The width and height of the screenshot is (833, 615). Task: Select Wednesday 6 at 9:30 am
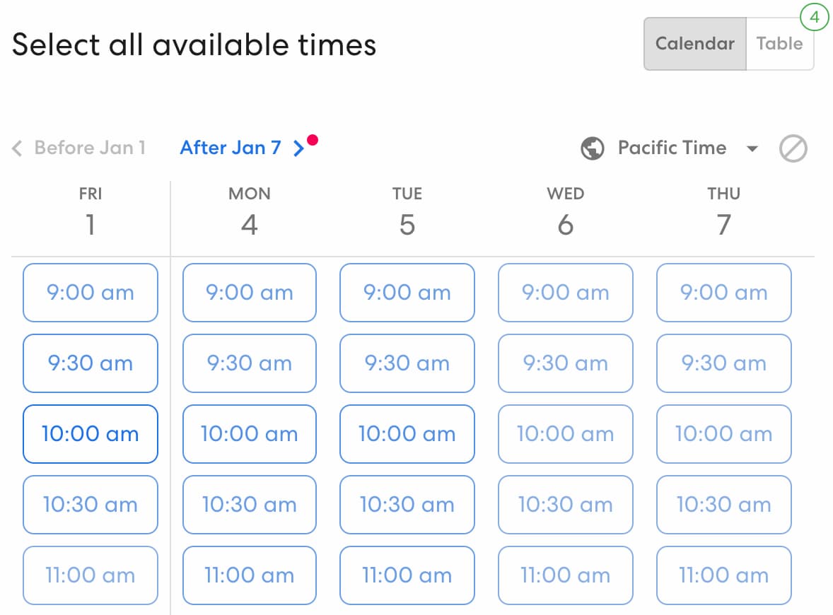coord(565,363)
